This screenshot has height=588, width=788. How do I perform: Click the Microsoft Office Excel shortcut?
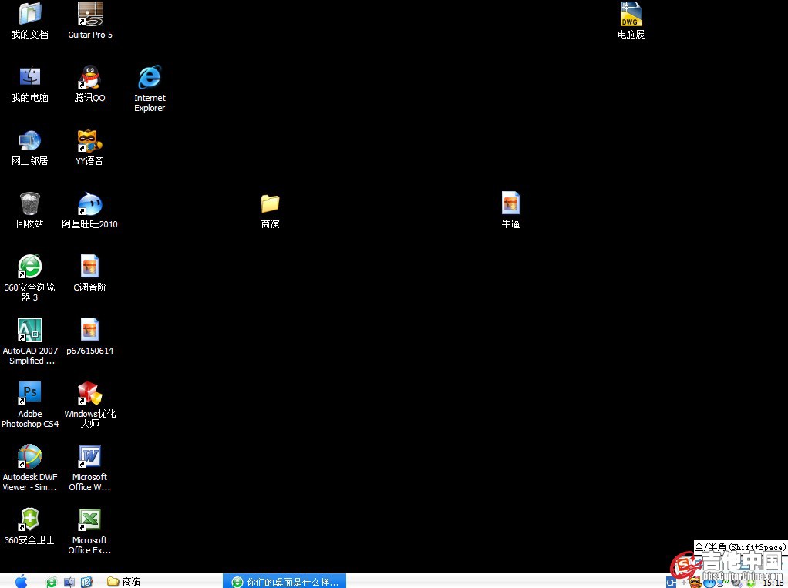coord(90,531)
